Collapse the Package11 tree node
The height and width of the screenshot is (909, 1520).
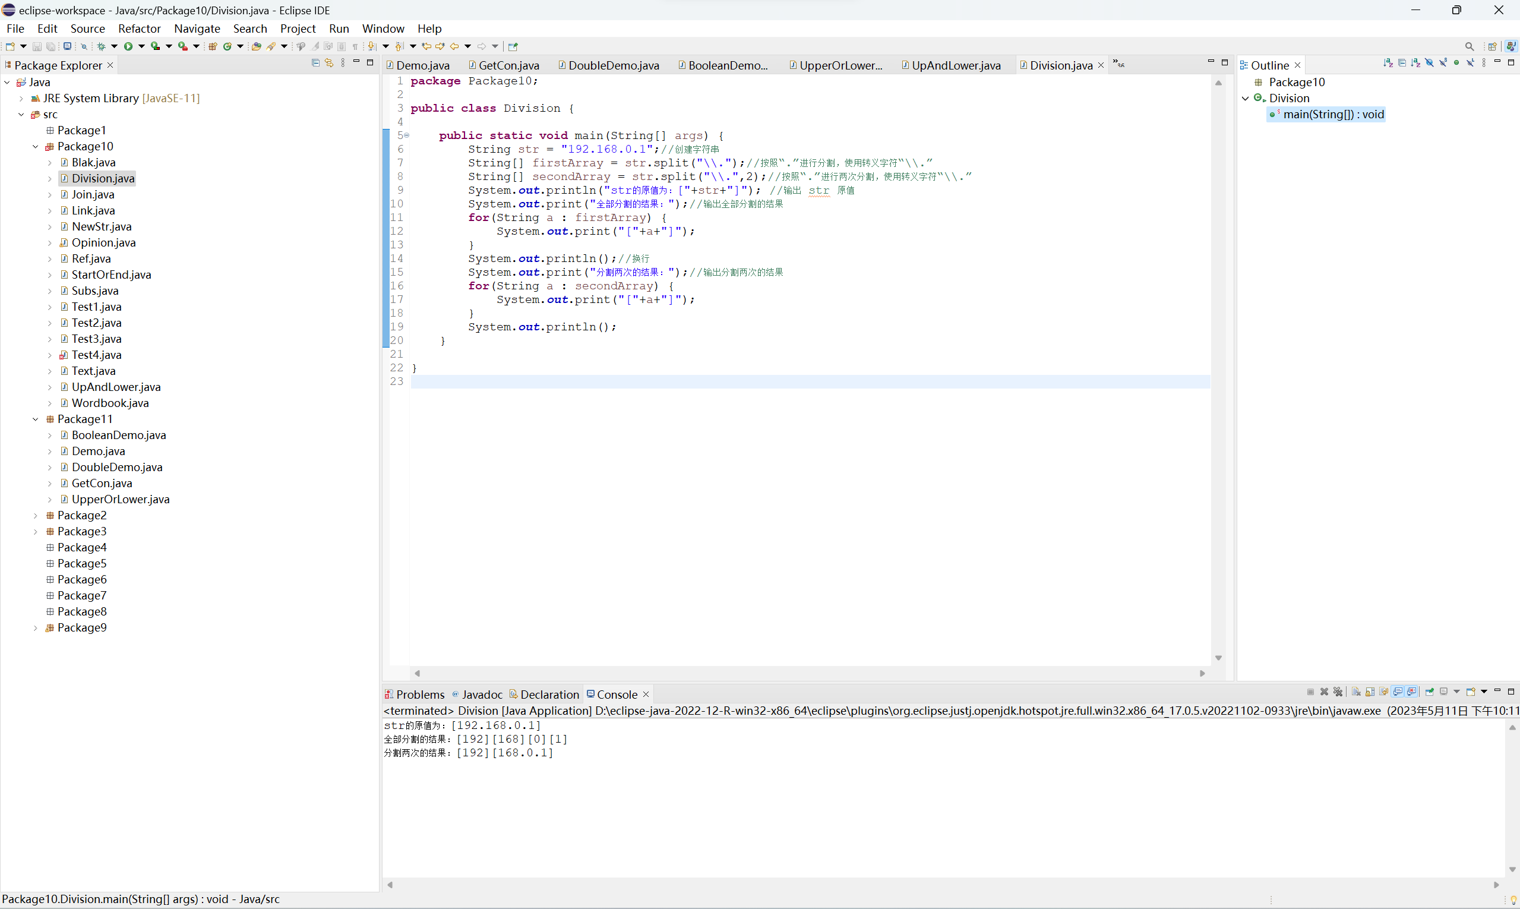(x=36, y=419)
